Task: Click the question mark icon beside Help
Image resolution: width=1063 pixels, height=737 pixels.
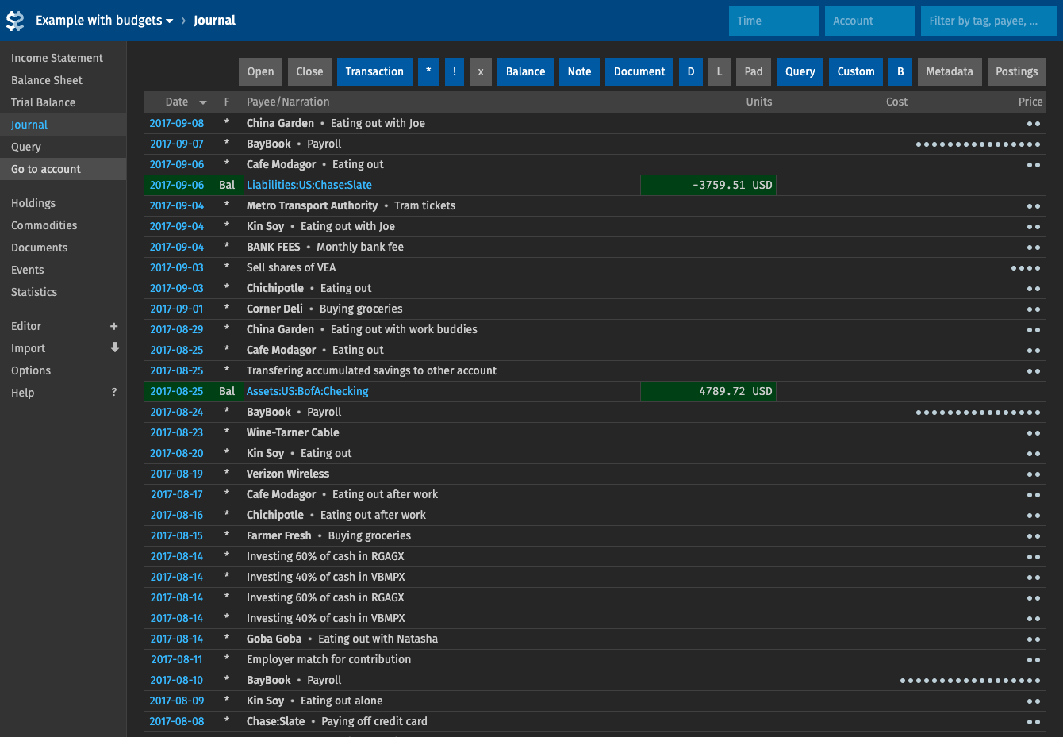Action: (114, 392)
